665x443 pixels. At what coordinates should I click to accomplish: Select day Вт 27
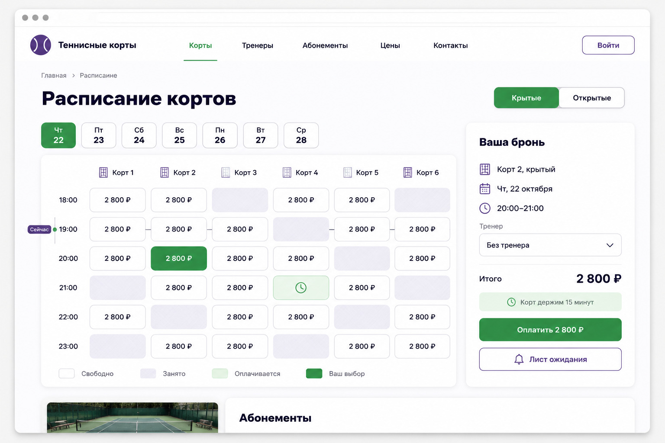261,135
